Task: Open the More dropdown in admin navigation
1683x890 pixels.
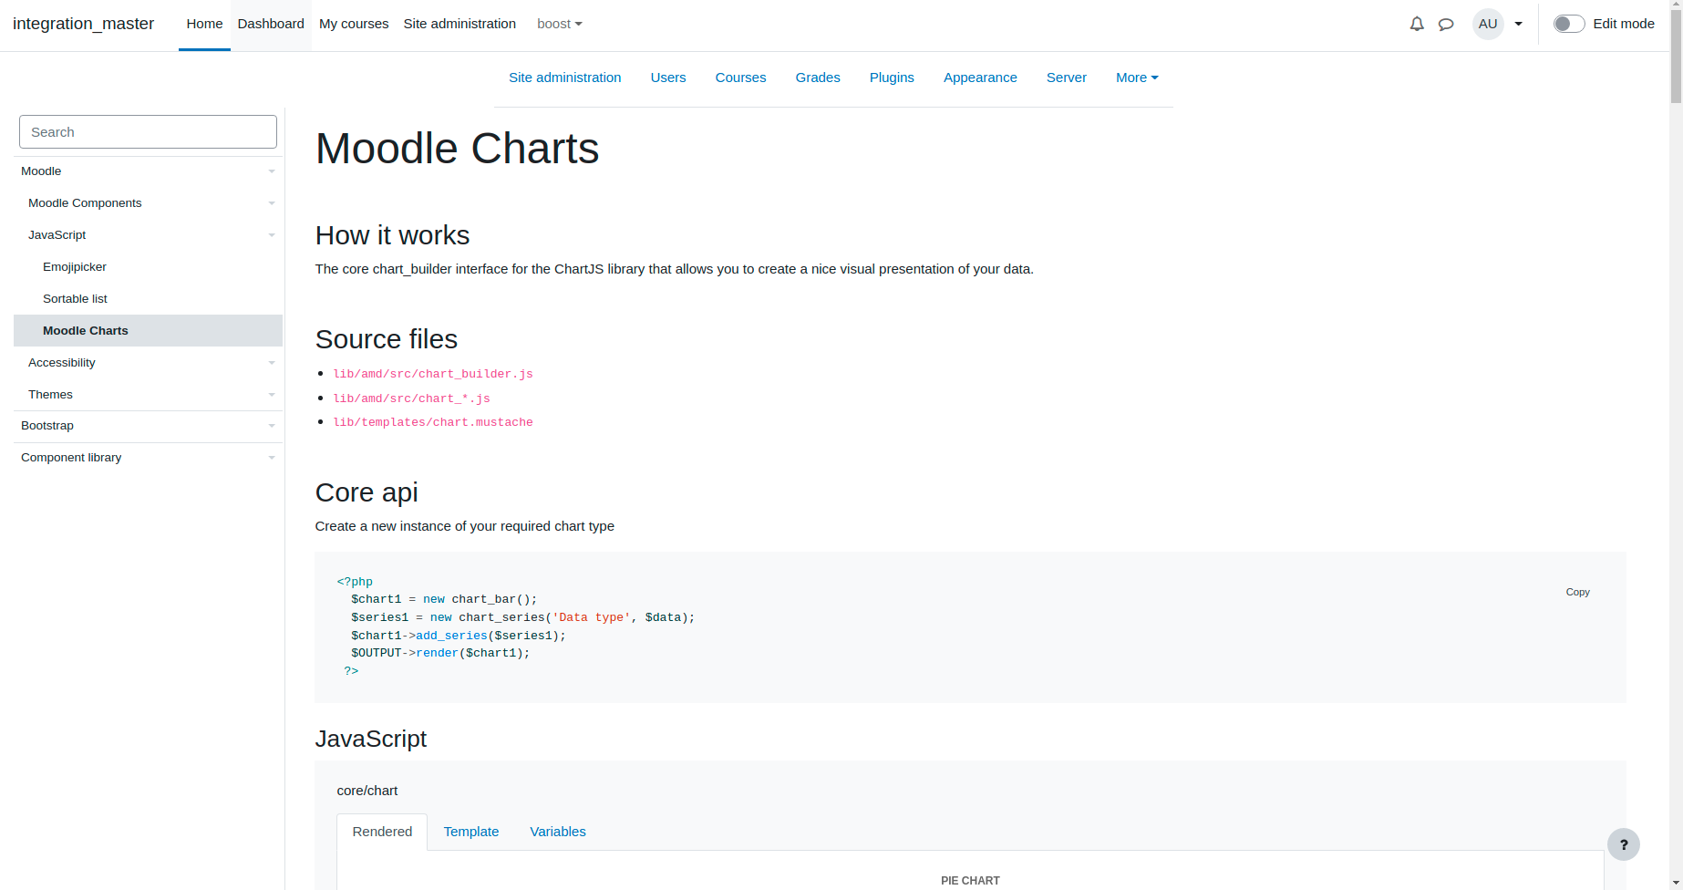Action: 1137,78
